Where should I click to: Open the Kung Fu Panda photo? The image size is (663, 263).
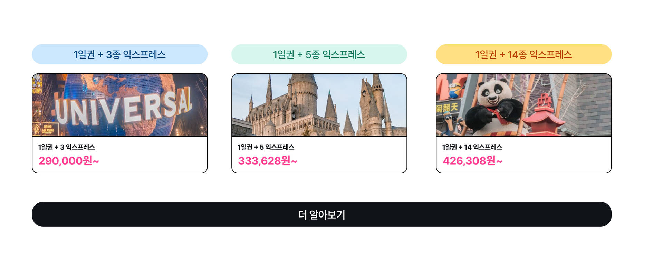pos(523,105)
